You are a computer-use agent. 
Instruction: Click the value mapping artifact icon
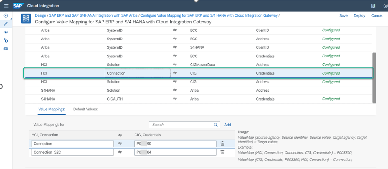(26, 19)
